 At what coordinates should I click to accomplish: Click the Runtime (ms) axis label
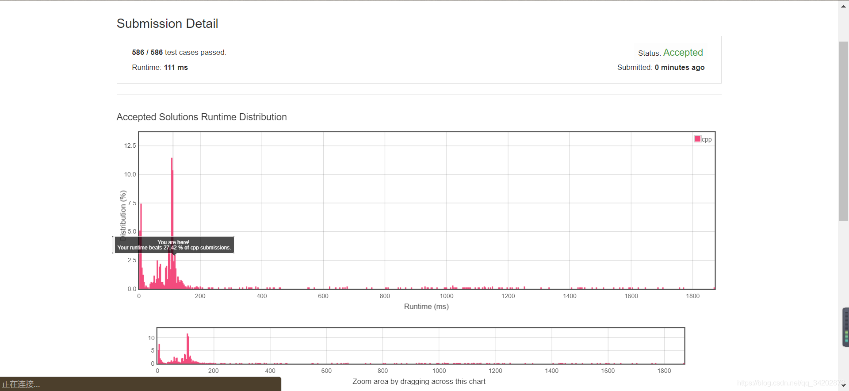pos(426,307)
